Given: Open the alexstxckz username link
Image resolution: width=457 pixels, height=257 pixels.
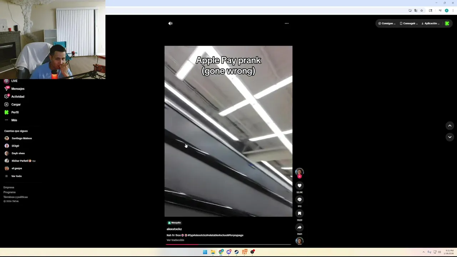Looking at the screenshot, I should click(x=174, y=229).
